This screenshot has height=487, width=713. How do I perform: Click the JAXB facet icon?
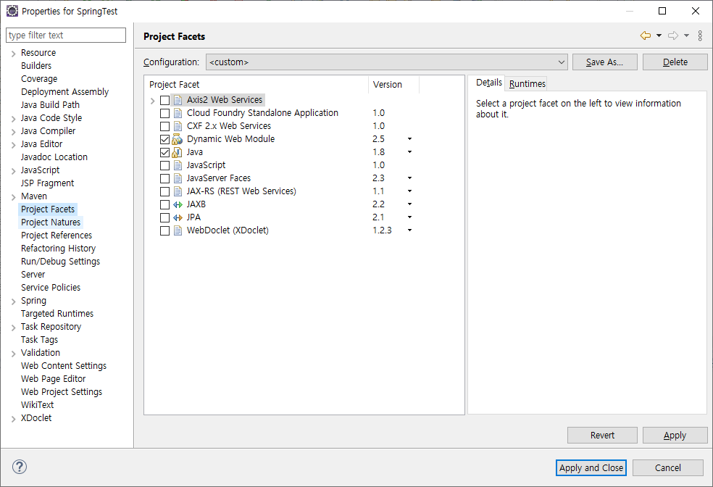click(x=178, y=204)
